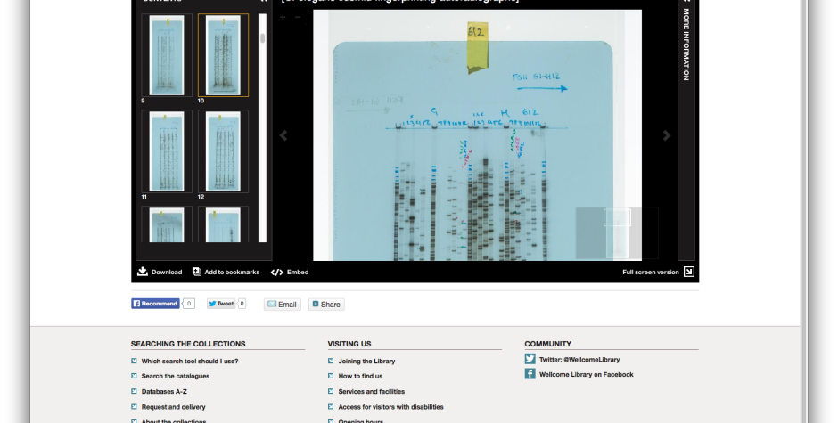Click the Add to bookmarks icon
Image resolution: width=838 pixels, height=423 pixels.
point(197,272)
